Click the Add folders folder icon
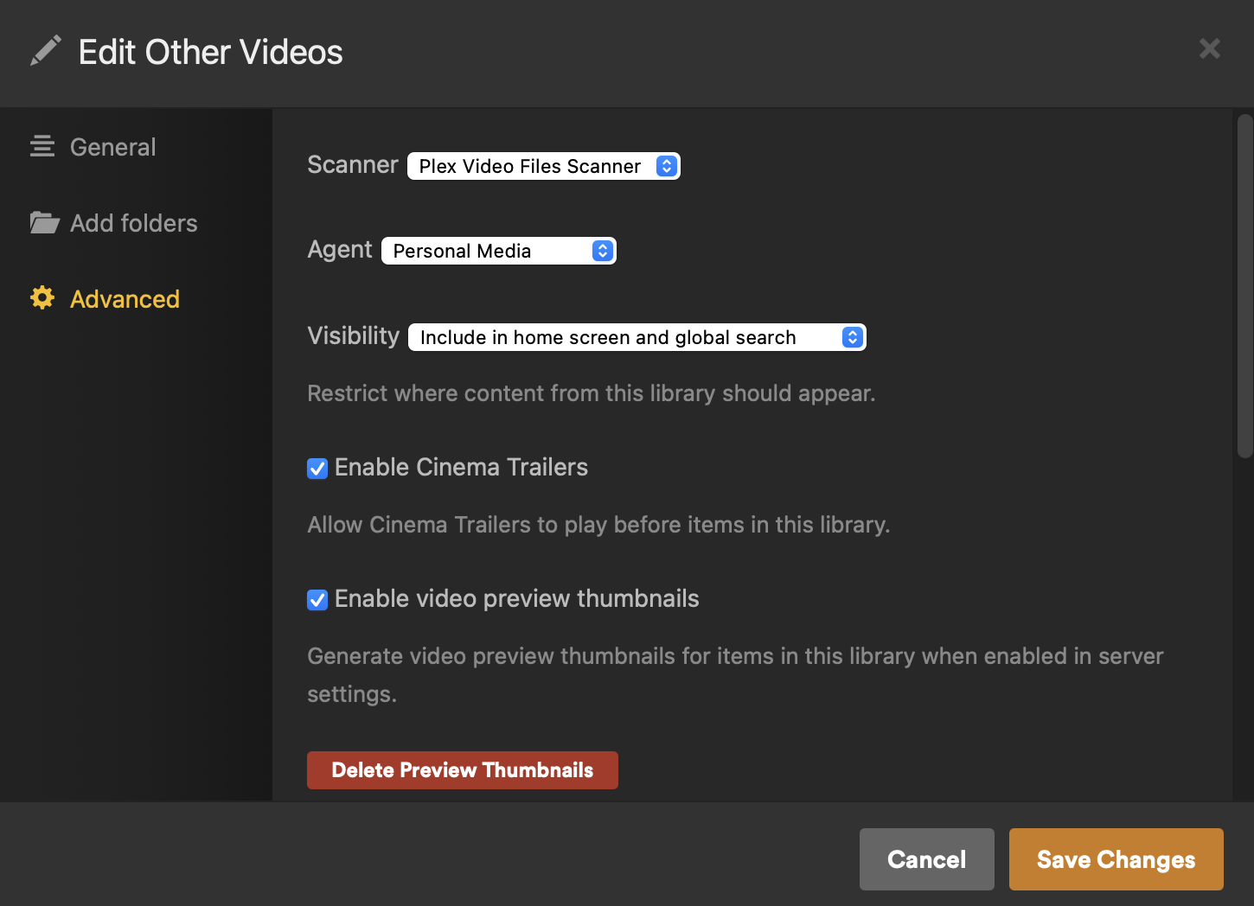1254x906 pixels. click(x=44, y=223)
